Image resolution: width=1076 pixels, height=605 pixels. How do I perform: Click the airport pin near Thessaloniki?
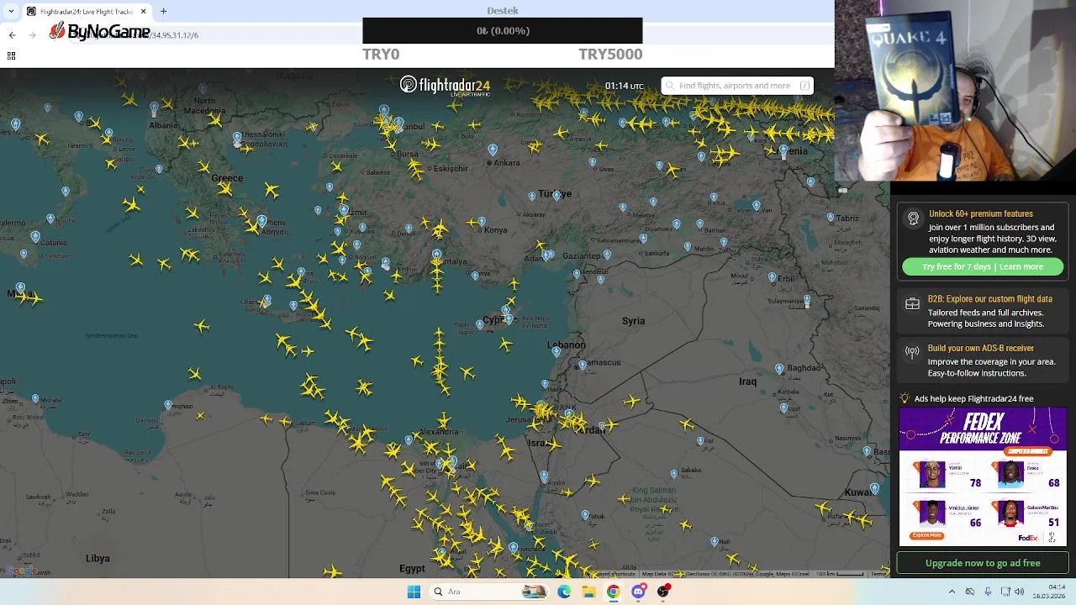(x=237, y=138)
